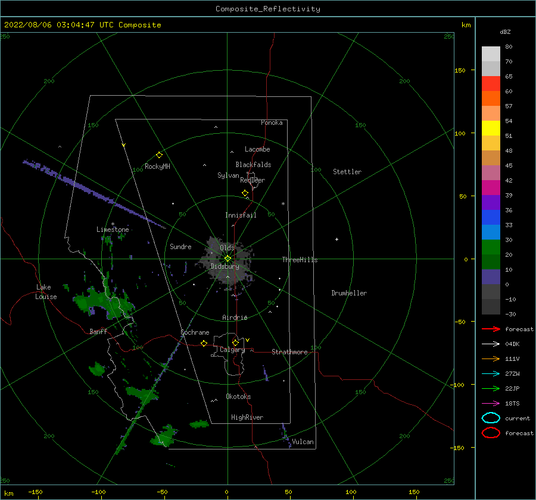This screenshot has width=536, height=500.
Task: Click the long purple streak northwest of Limestone
Action: coord(94,193)
